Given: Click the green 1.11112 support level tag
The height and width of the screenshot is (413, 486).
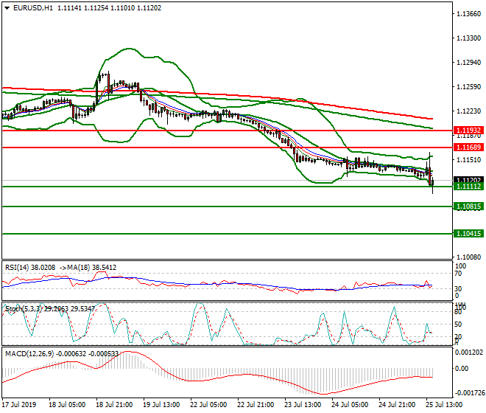Looking at the screenshot, I should tap(468, 187).
